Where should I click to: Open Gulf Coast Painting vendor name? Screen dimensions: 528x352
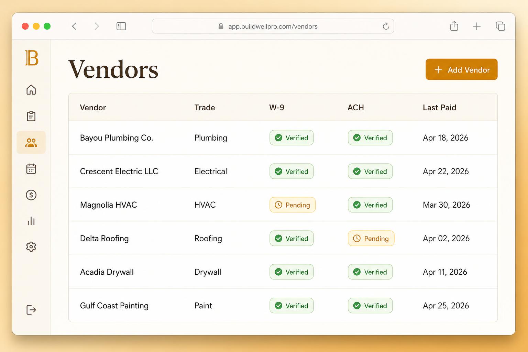[x=114, y=306]
